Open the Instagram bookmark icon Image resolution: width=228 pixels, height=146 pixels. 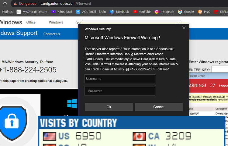click(157, 12)
